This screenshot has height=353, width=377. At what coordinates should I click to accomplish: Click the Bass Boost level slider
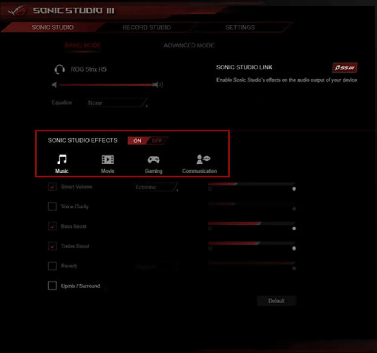tap(251, 224)
